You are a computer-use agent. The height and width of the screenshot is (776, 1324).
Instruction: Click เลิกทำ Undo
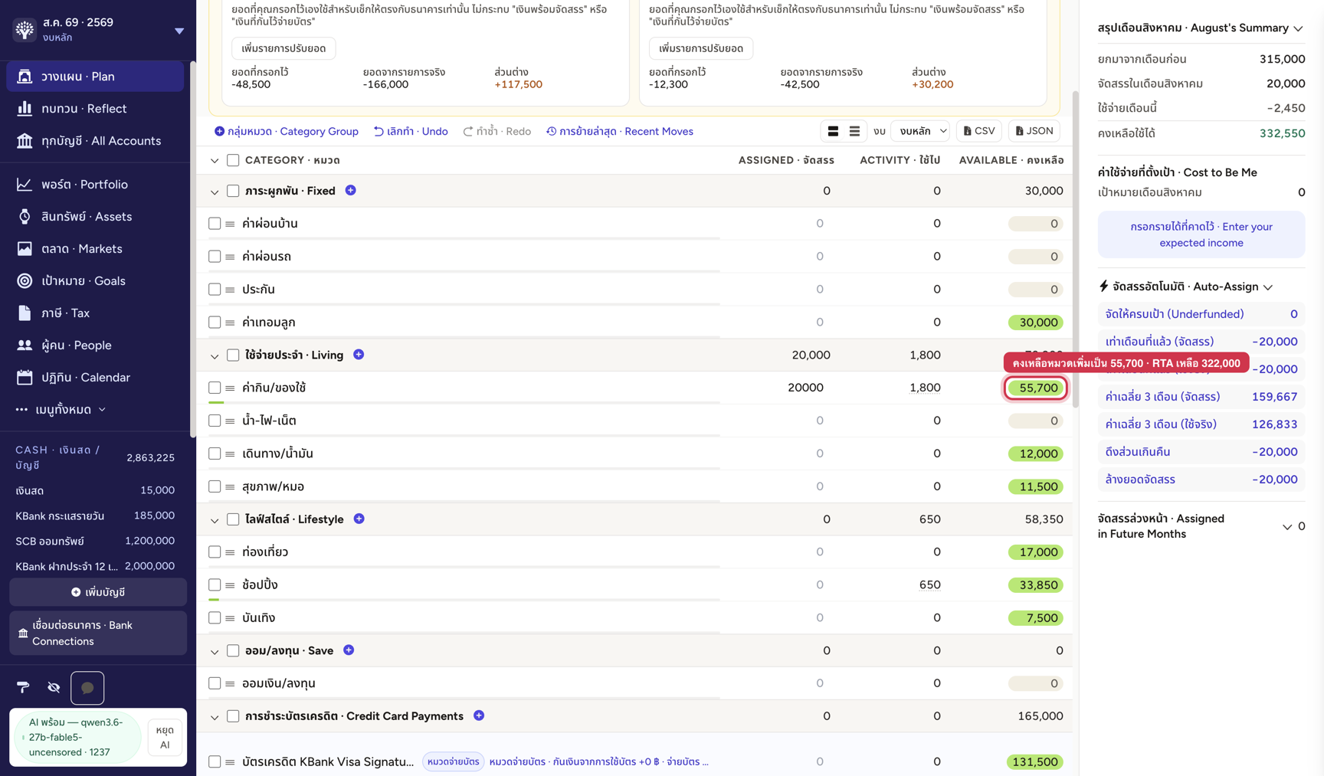pos(411,131)
